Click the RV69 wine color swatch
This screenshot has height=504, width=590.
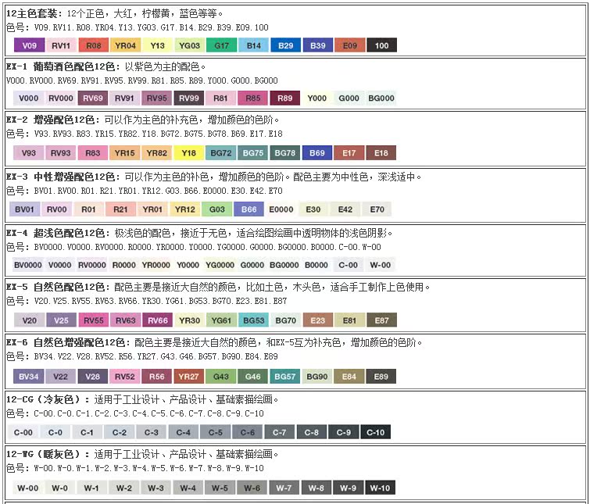[x=93, y=98]
